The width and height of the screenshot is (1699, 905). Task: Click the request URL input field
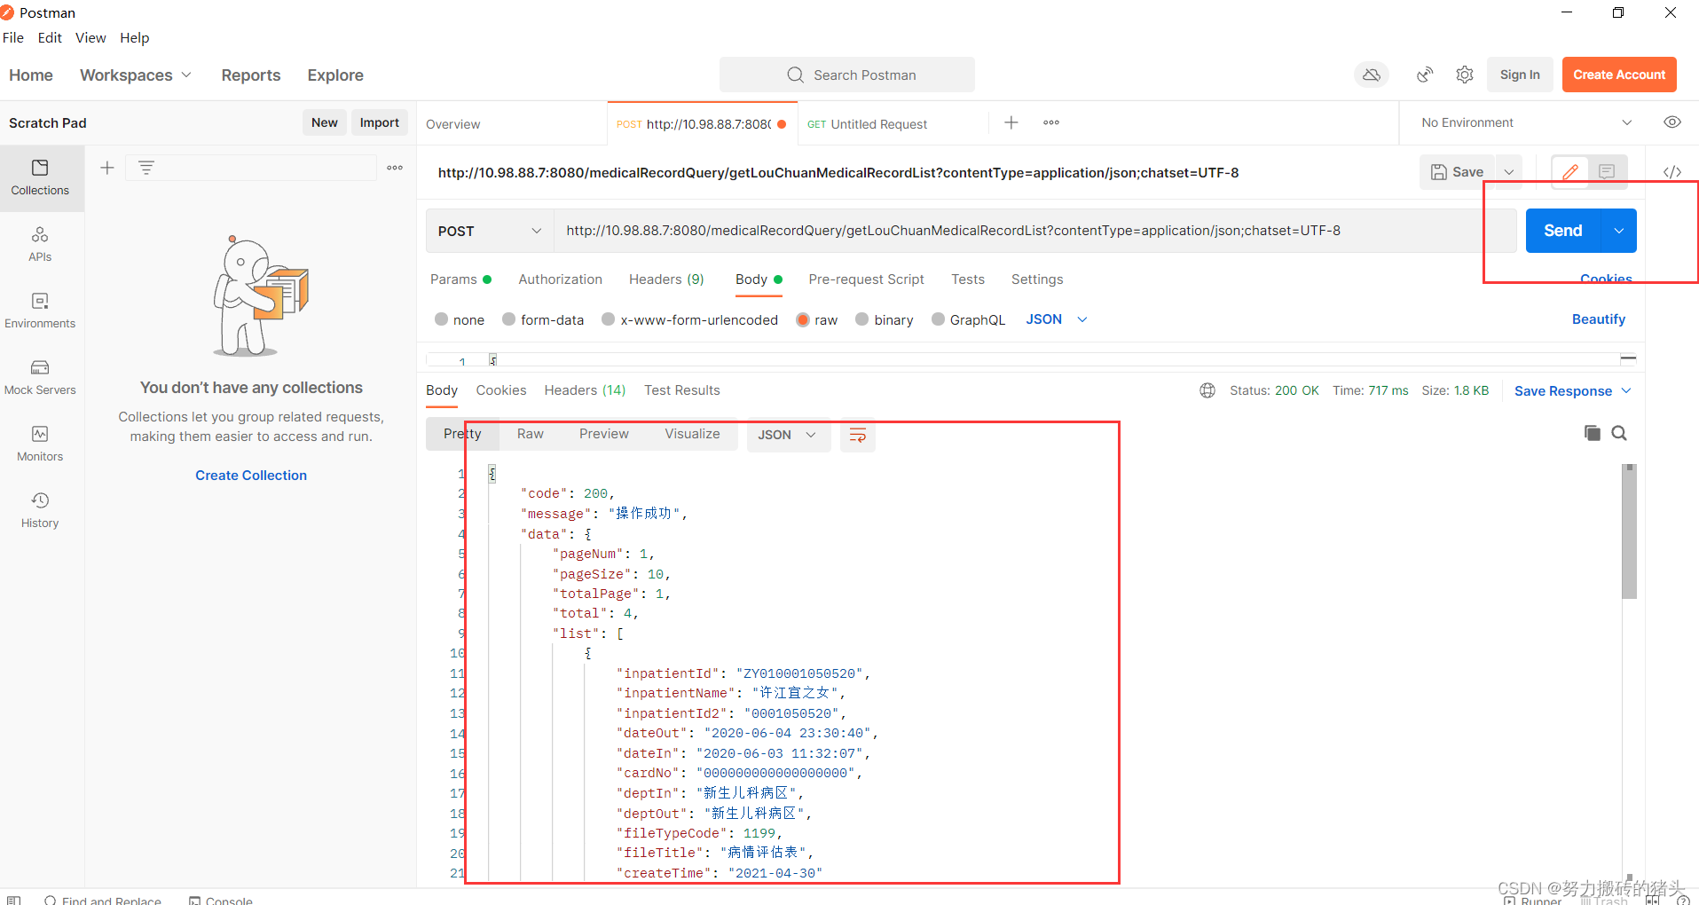[x=1034, y=231]
